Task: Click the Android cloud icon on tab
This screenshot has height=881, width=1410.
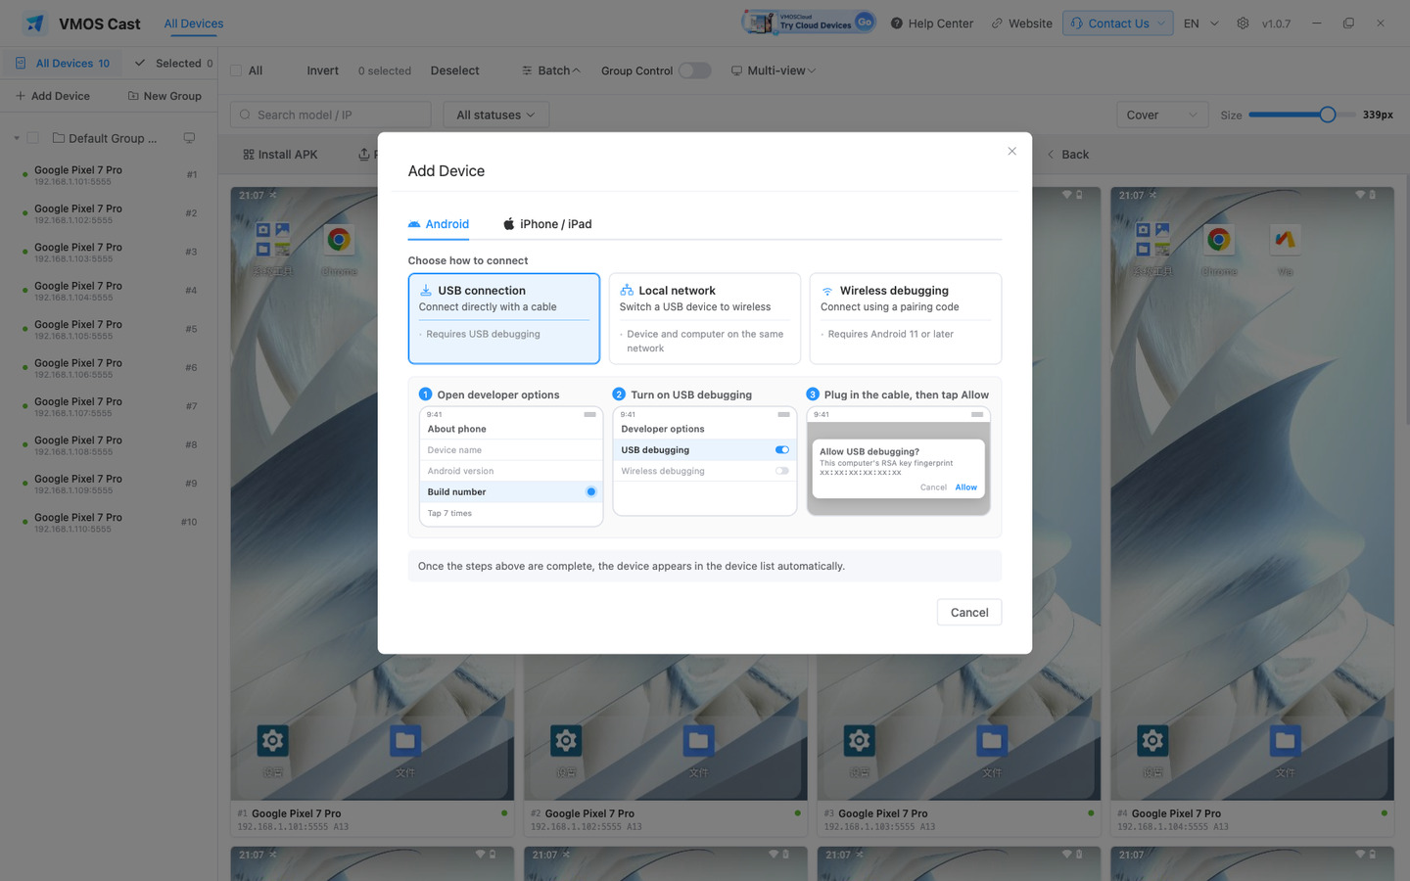Action: 414,224
